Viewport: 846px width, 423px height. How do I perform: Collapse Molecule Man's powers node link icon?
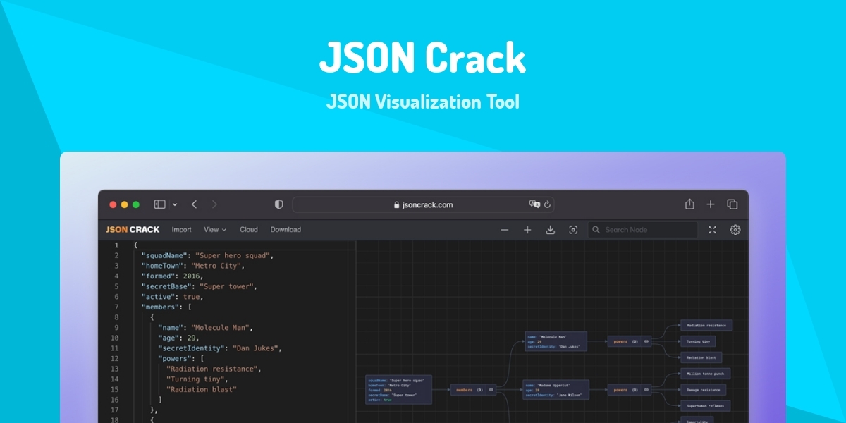[646, 341]
